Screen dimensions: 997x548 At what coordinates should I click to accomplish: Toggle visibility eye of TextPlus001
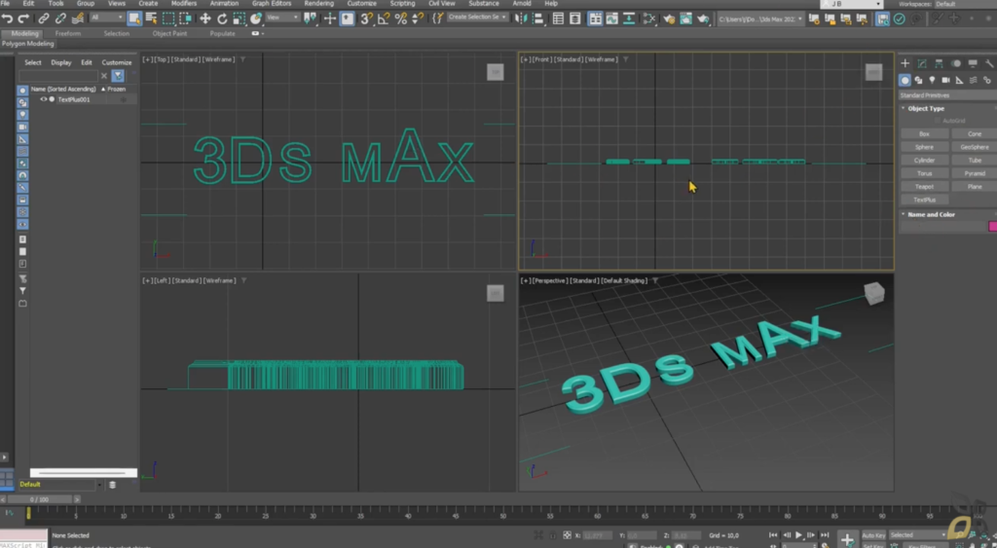pyautogui.click(x=43, y=99)
